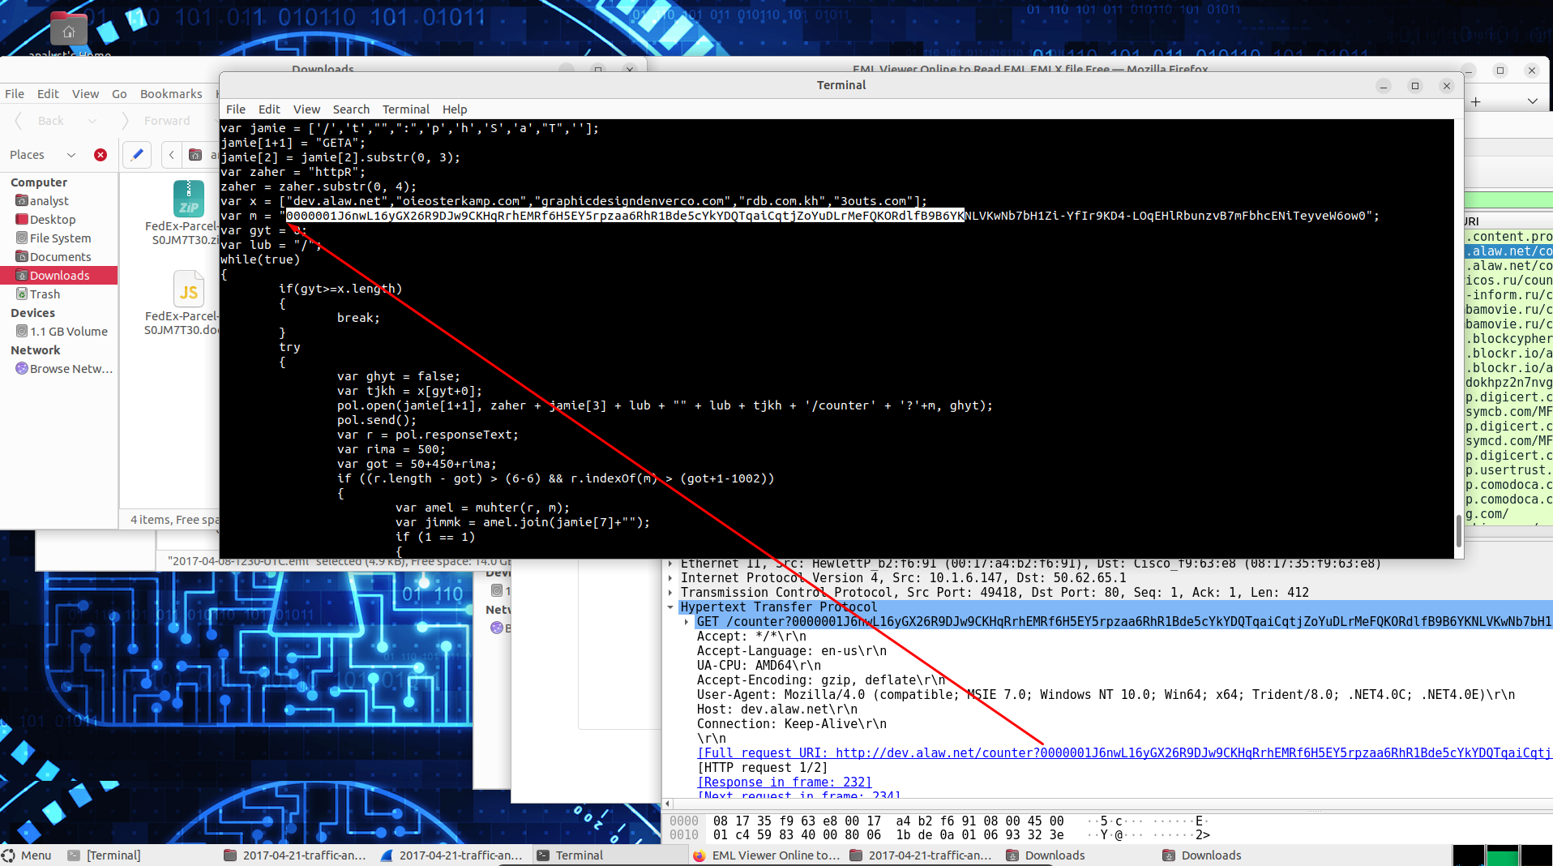The width and height of the screenshot is (1553, 866).
Task: Open the Terminal's Terminal menu
Action: 406,109
